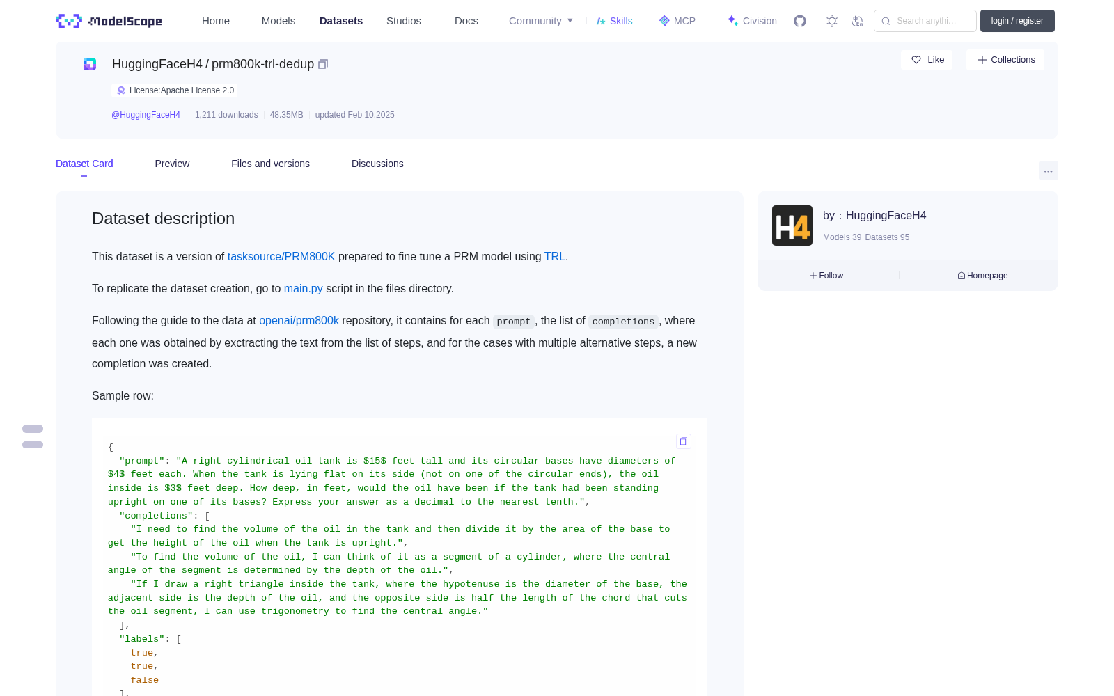Screen dimensions: 1114x696
Task: Click the 'by: HuggingFaceH4' organization name
Action: (874, 216)
